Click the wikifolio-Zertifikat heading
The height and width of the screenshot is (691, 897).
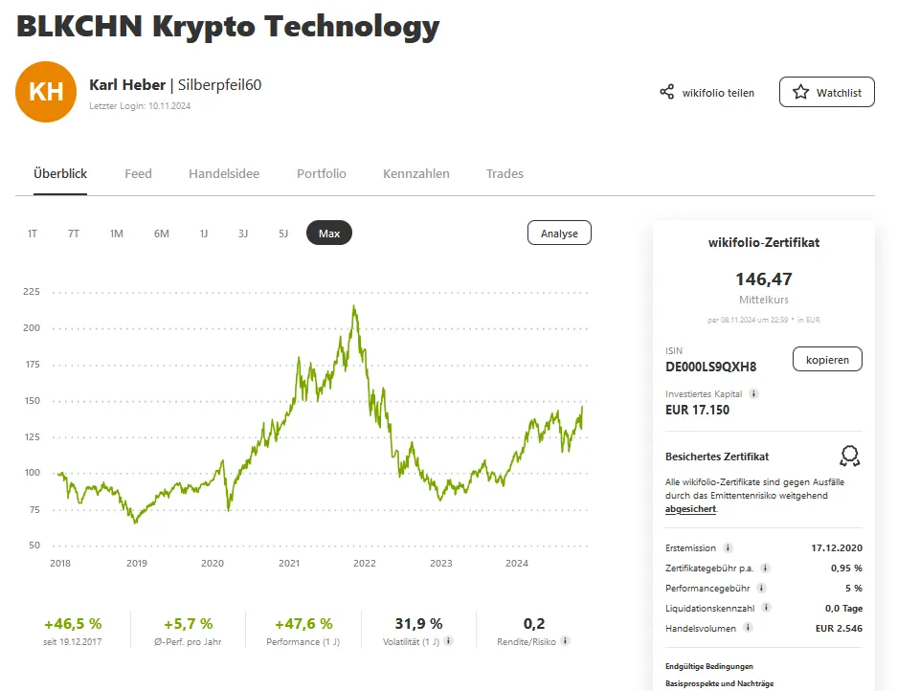point(764,242)
